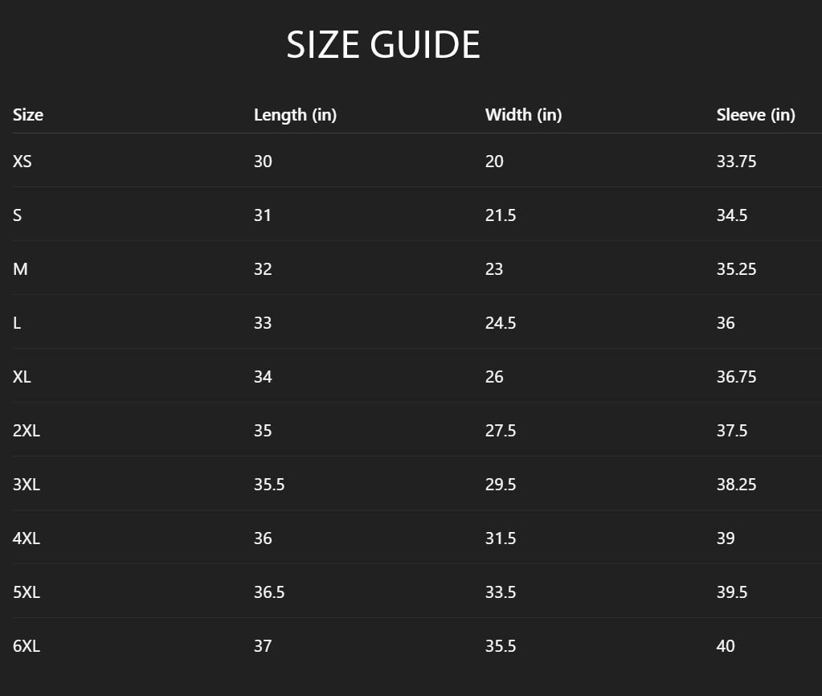The height and width of the screenshot is (696, 822).
Task: Click the length value for size S
Action: (x=263, y=215)
